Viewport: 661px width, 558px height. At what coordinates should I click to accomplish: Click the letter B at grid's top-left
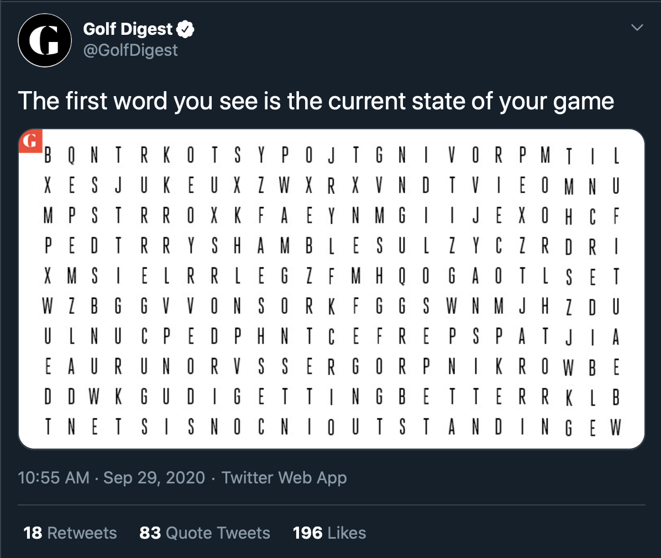[48, 155]
